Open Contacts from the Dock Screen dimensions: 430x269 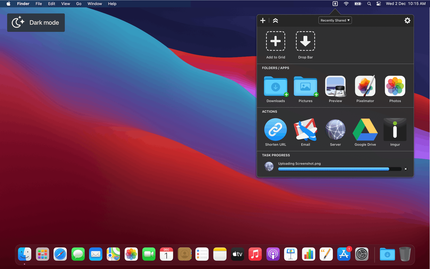click(x=184, y=254)
